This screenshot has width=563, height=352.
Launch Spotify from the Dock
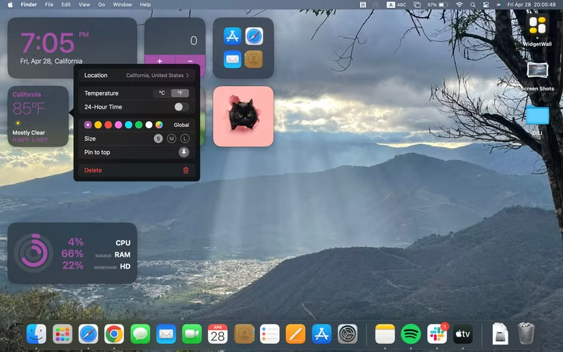click(410, 334)
